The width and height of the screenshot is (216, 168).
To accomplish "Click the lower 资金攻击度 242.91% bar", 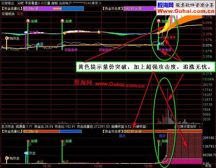I will [163, 131].
